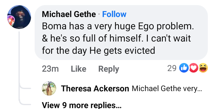Open the 23m comment timestamp
215x109 pixels.
(50, 69)
